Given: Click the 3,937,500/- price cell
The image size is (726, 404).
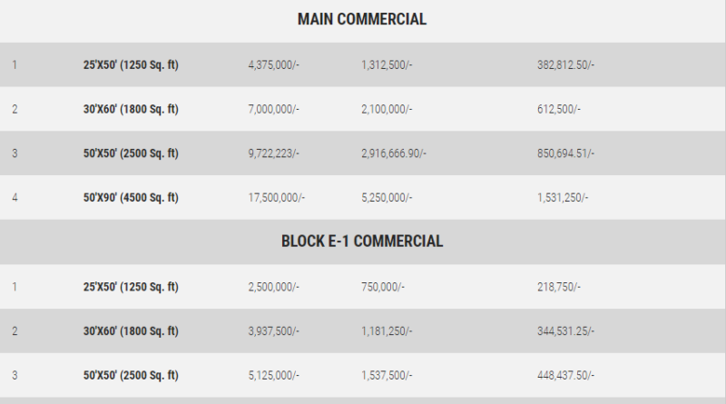Looking at the screenshot, I should tap(273, 331).
